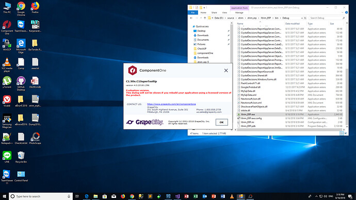Expand the address bar history dropdown
The height and width of the screenshot is (200, 356).
point(302,18)
